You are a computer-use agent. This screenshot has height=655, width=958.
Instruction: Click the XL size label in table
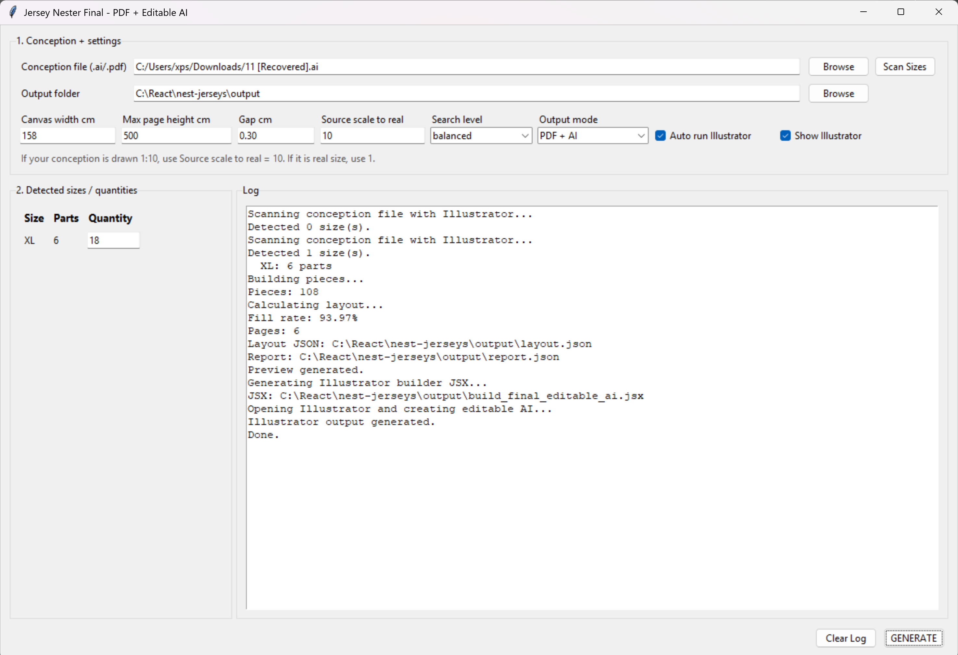[x=29, y=240]
